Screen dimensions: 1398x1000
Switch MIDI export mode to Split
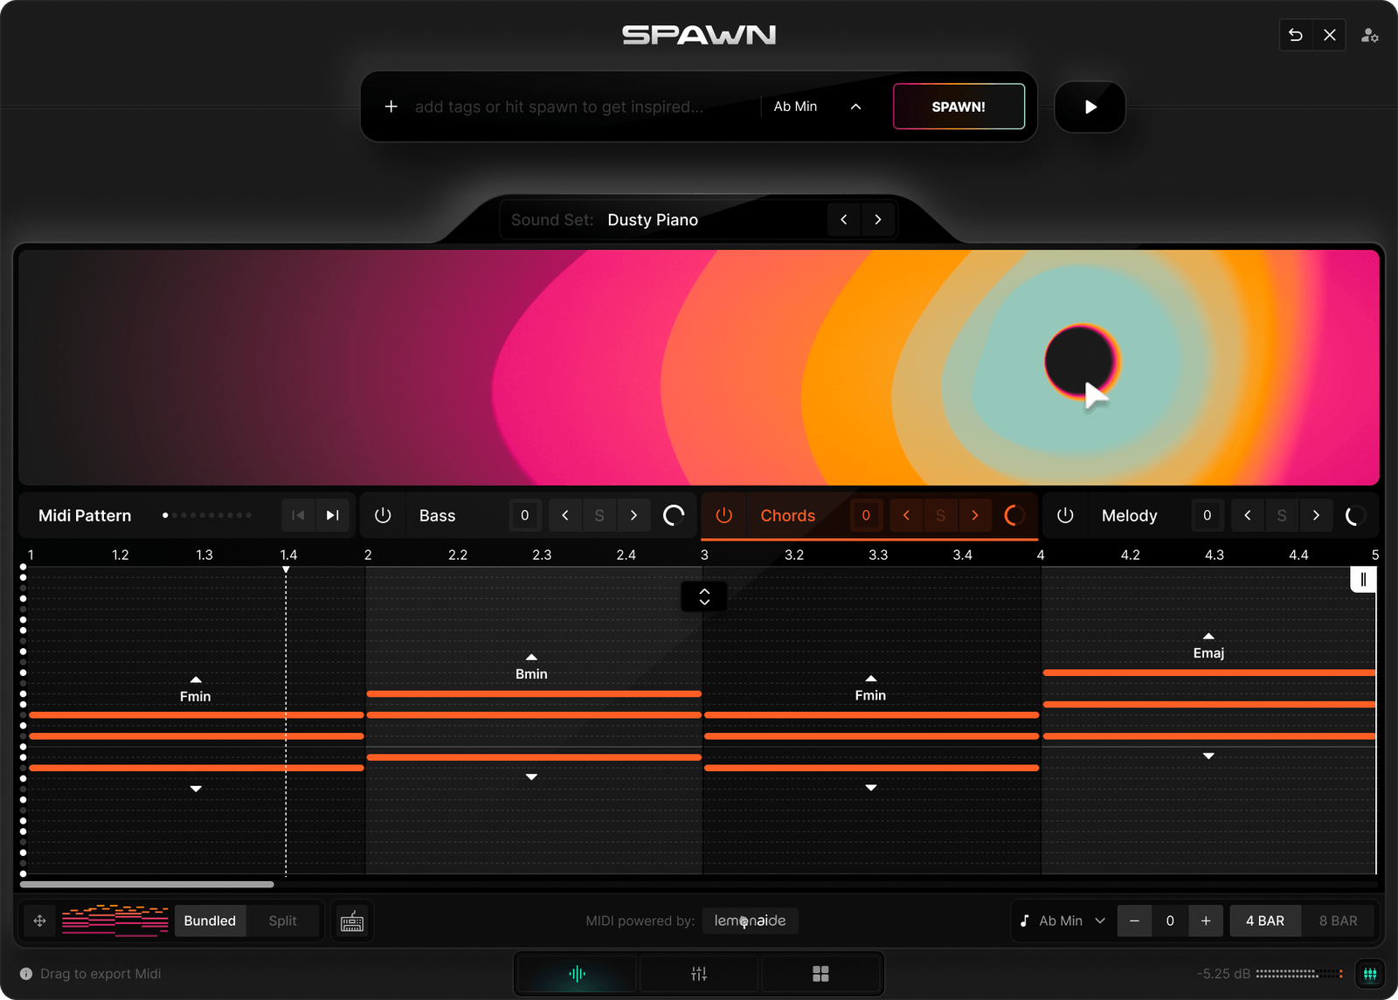point(283,921)
